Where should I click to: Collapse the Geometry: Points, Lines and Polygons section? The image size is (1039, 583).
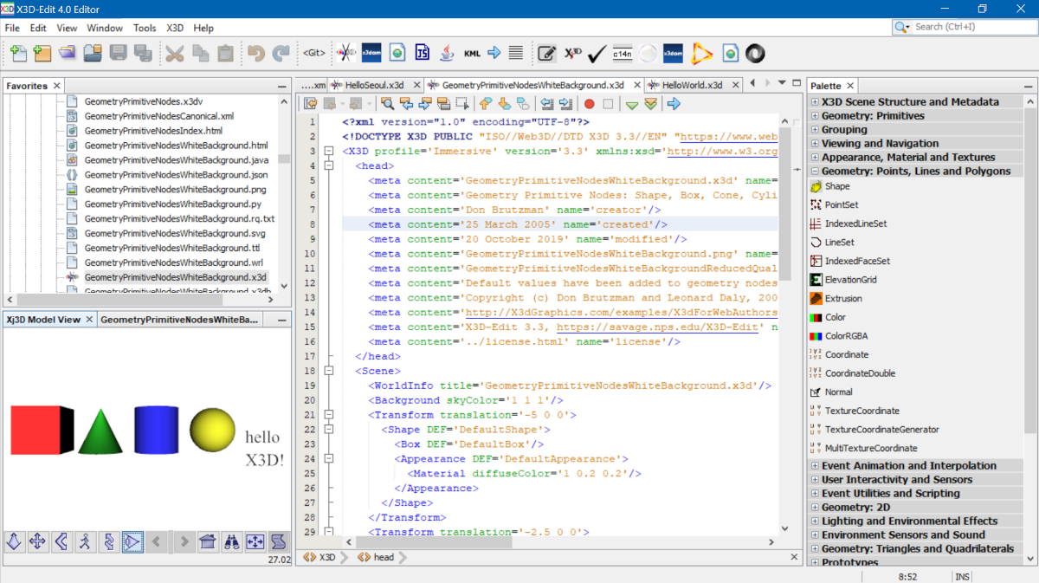(x=815, y=172)
